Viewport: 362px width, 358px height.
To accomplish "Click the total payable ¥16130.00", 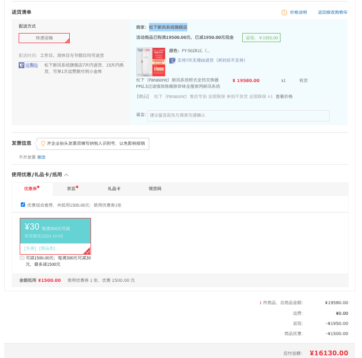I will 329,353.
